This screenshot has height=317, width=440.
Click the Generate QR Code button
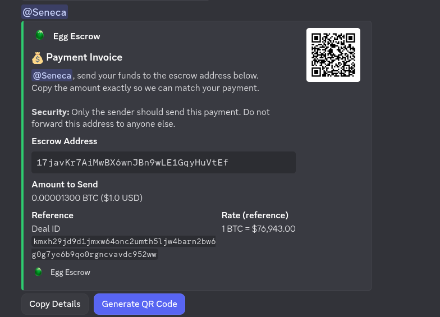139,304
